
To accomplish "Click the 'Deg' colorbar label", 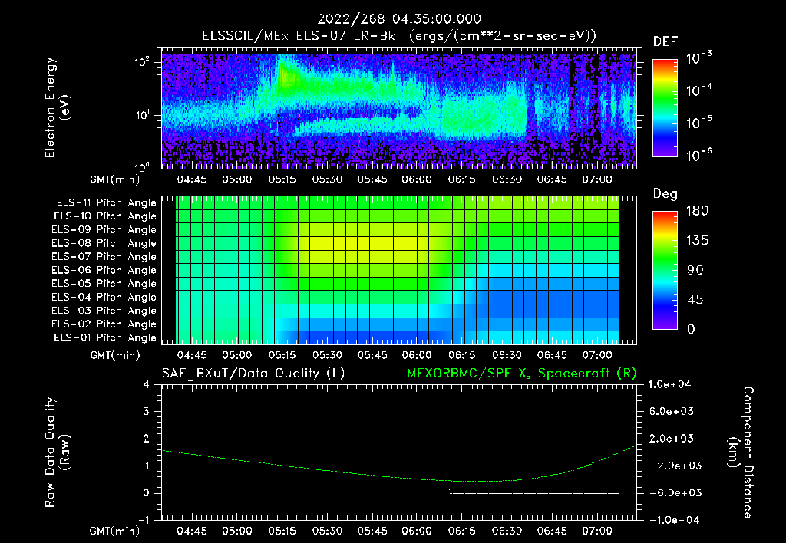I will click(x=665, y=194).
